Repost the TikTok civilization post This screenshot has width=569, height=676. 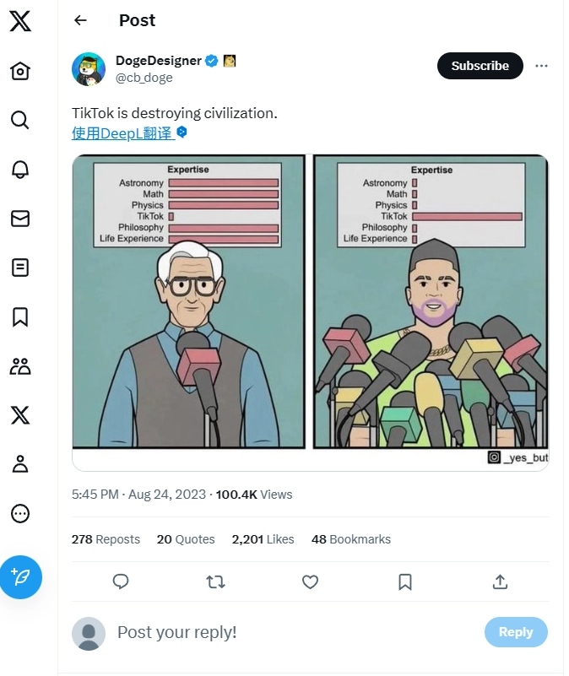215,581
